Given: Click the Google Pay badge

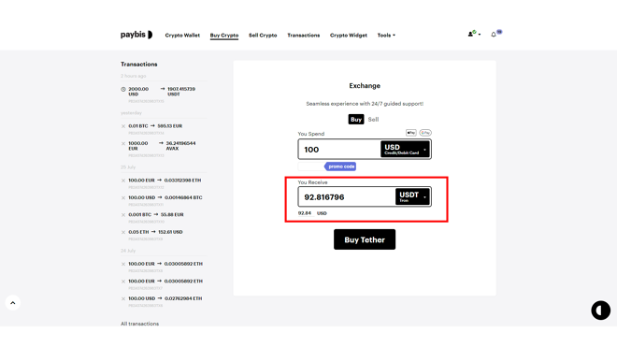Looking at the screenshot, I should pyautogui.click(x=425, y=133).
